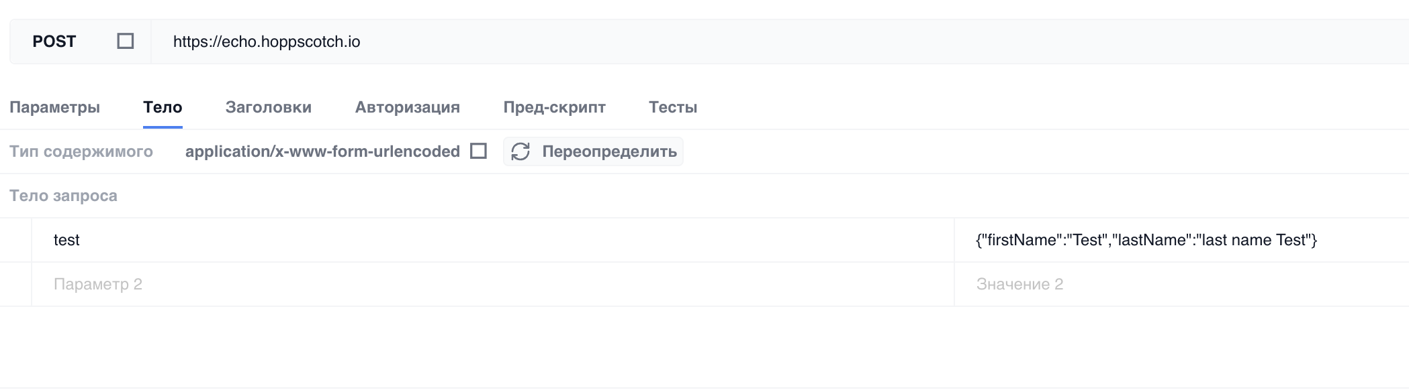1409x390 pixels.
Task: Click chevron next to application/x-www-form-urlencoded
Action: (478, 151)
